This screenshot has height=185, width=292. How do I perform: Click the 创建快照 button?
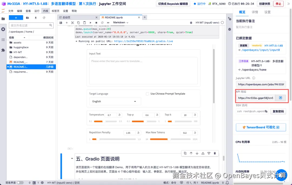pyautogui.click(x=265, y=4)
